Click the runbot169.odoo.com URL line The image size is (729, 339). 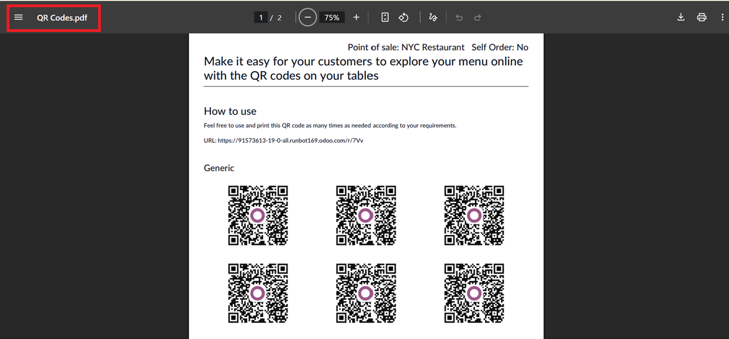283,141
